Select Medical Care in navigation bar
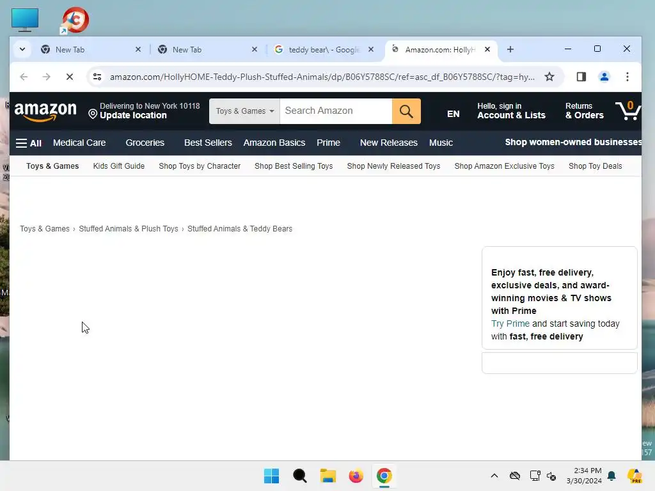Image resolution: width=655 pixels, height=491 pixels. pyautogui.click(x=79, y=143)
